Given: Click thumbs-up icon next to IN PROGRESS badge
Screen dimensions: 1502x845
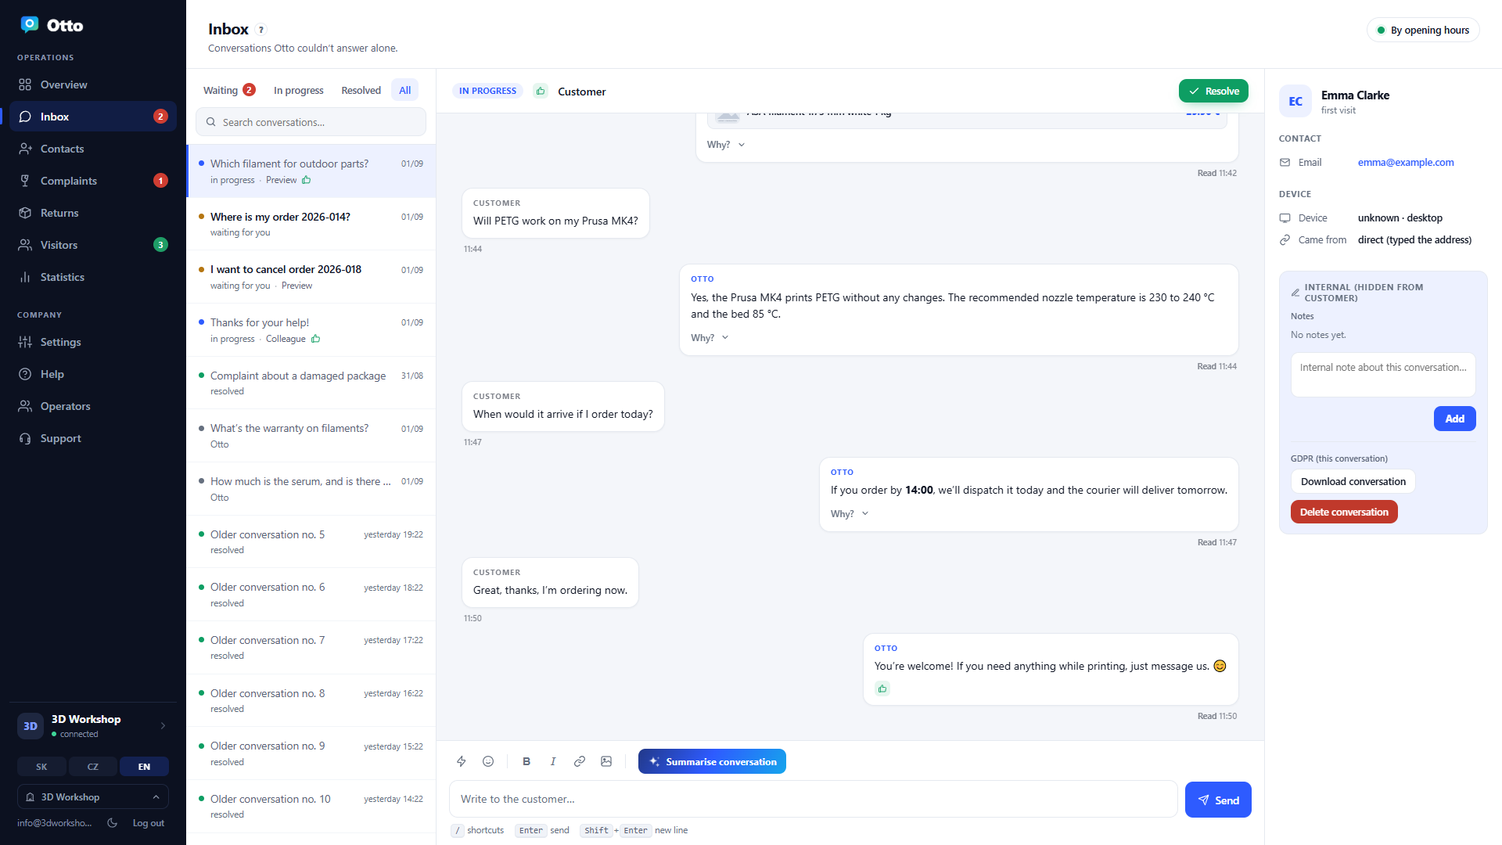Looking at the screenshot, I should [541, 91].
